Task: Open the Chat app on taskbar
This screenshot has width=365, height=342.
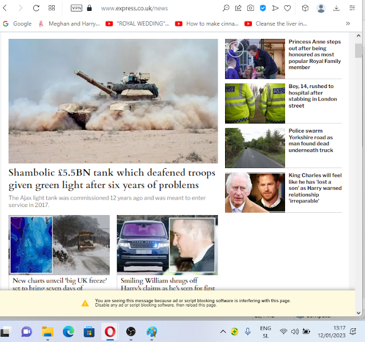Action: (x=27, y=332)
